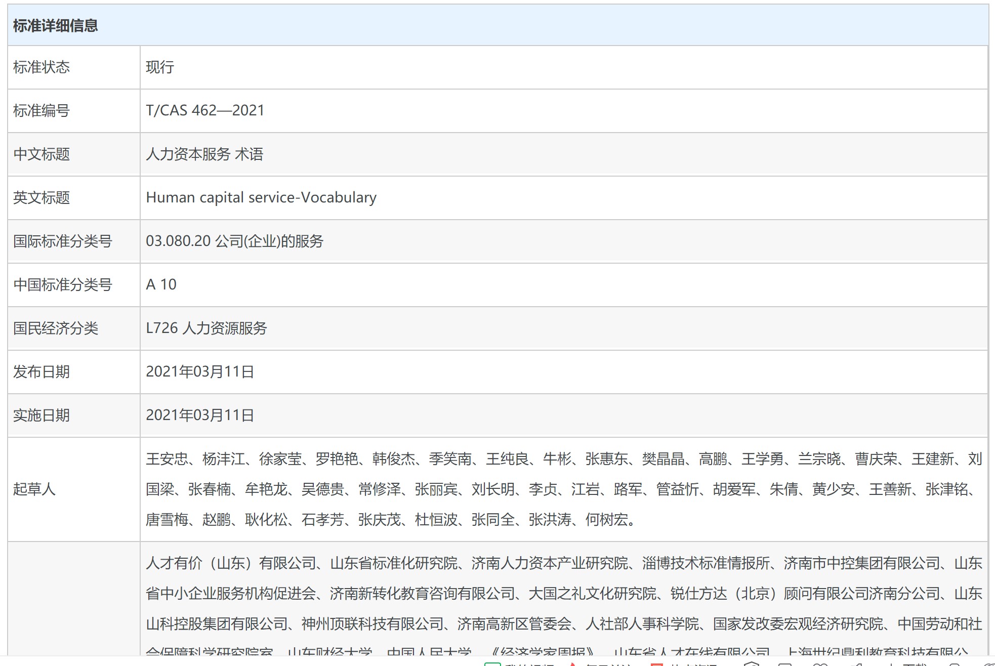Click the A 10 classification value
Screen dimensions: 995x666
click(x=161, y=284)
